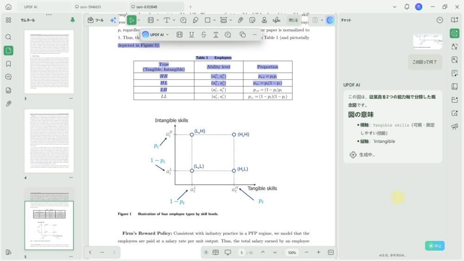
Task: Open the user account avatar
Action: [419, 6]
